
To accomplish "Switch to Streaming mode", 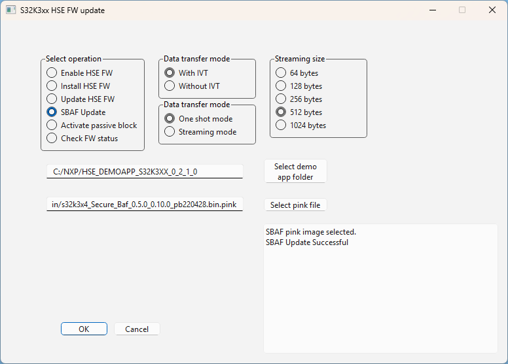I will [170, 132].
